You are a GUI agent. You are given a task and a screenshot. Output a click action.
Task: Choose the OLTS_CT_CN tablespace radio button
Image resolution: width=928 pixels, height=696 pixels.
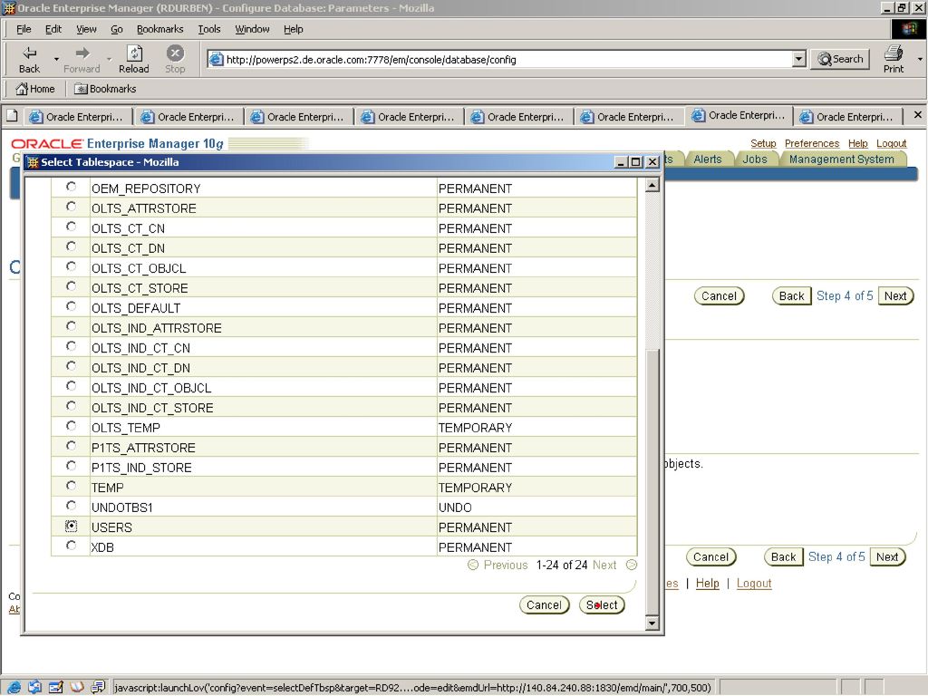(x=71, y=227)
